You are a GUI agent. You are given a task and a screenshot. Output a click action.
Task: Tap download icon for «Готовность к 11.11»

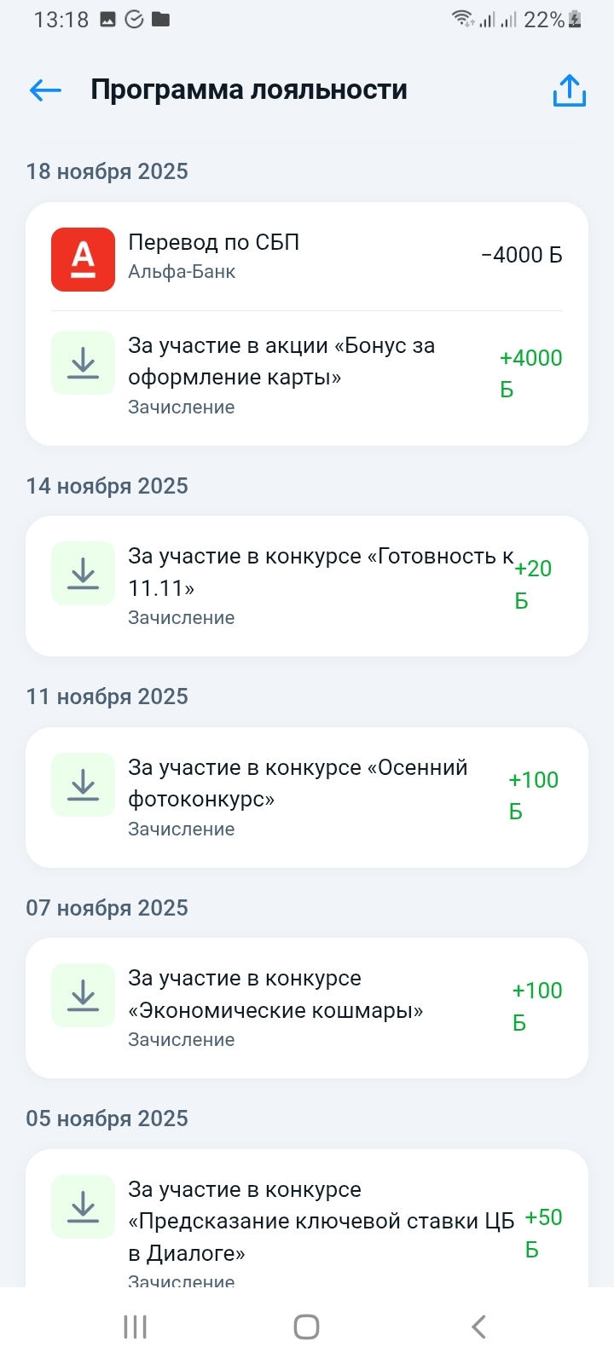tap(83, 573)
